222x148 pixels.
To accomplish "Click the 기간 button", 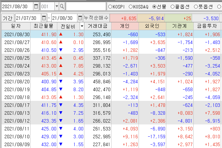I will 8,18.
